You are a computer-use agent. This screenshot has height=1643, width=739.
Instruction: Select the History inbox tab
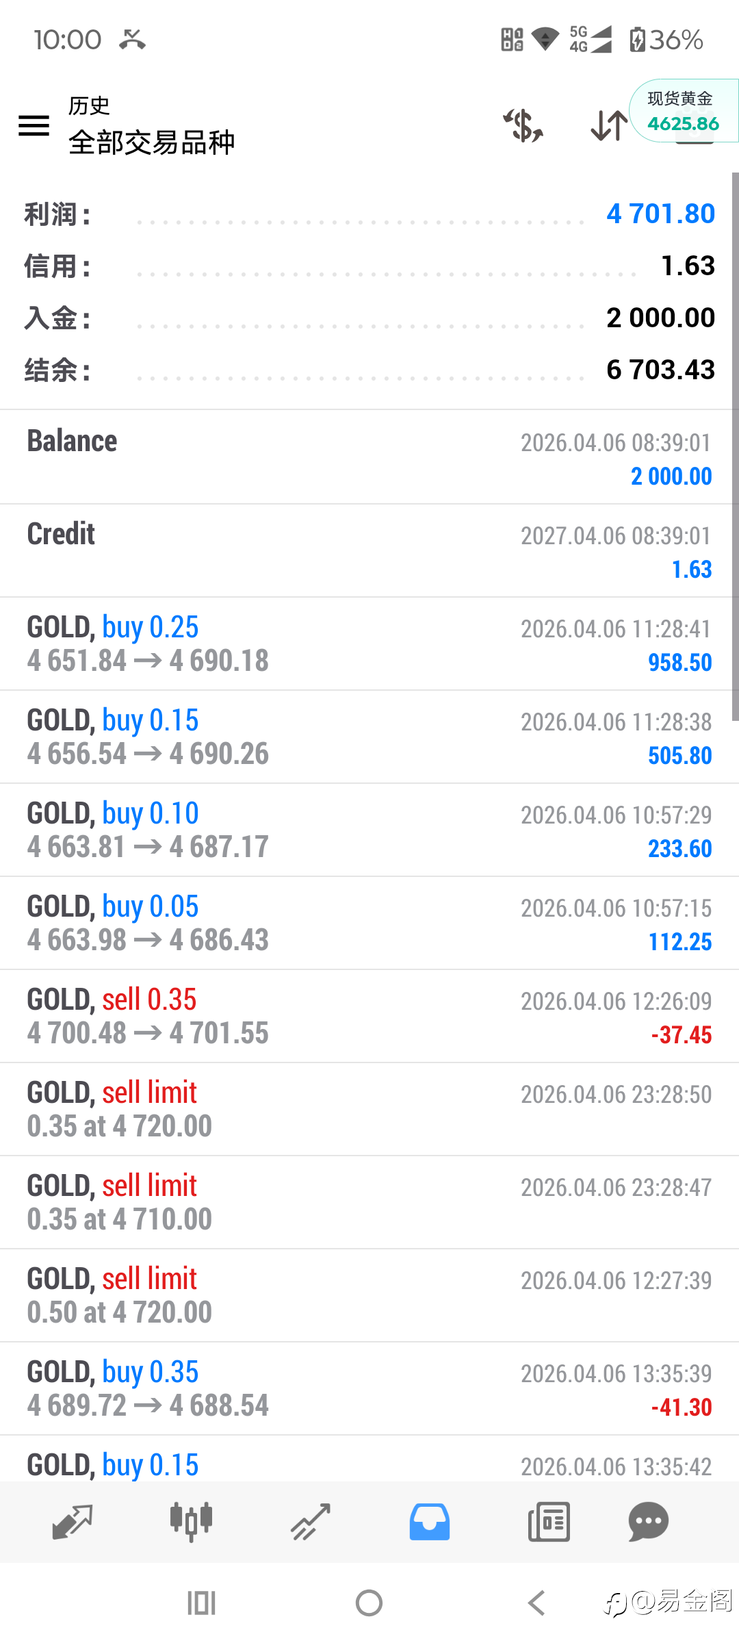[430, 1522]
